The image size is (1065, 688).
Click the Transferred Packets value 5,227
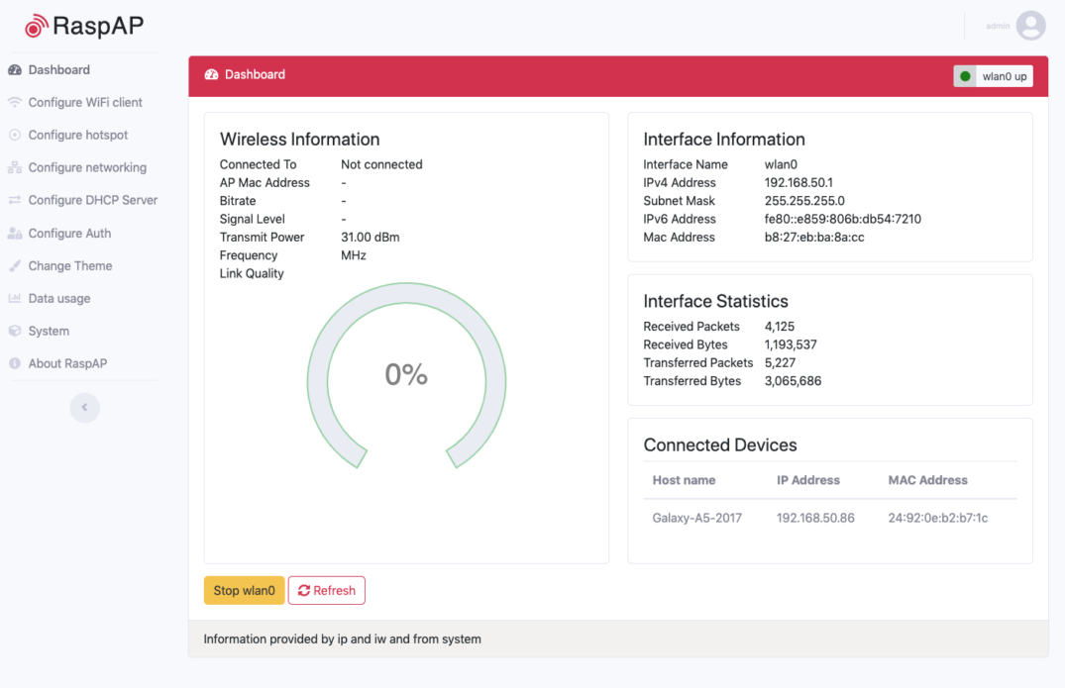tap(780, 363)
